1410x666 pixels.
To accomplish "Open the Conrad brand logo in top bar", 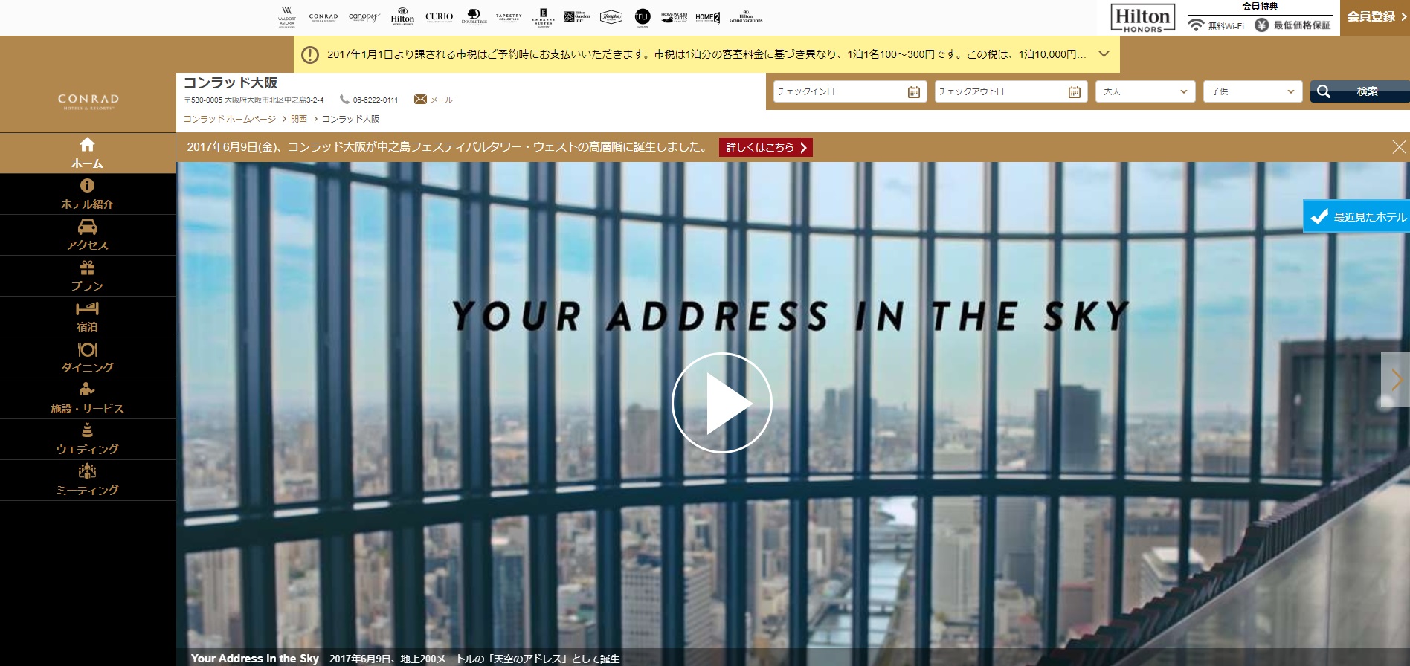I will click(323, 16).
